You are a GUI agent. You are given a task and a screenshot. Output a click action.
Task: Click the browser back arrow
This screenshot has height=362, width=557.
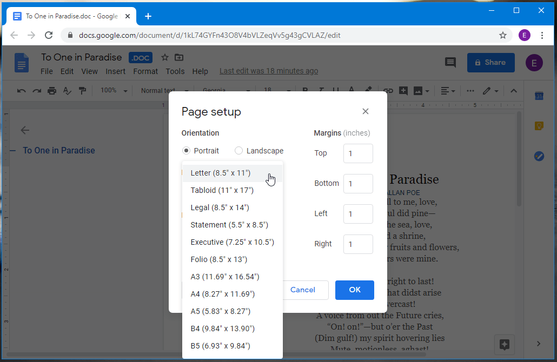pyautogui.click(x=14, y=35)
